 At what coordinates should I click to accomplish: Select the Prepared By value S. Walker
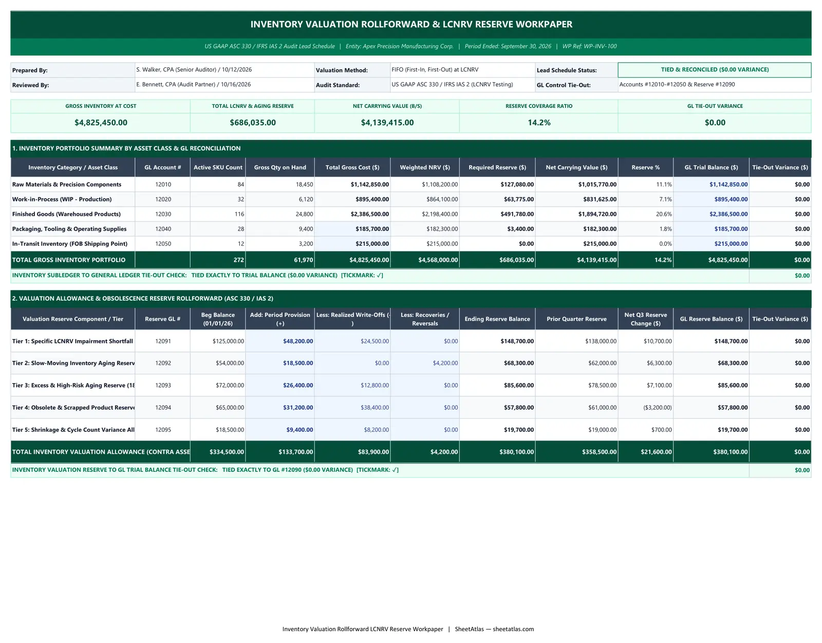click(x=225, y=70)
